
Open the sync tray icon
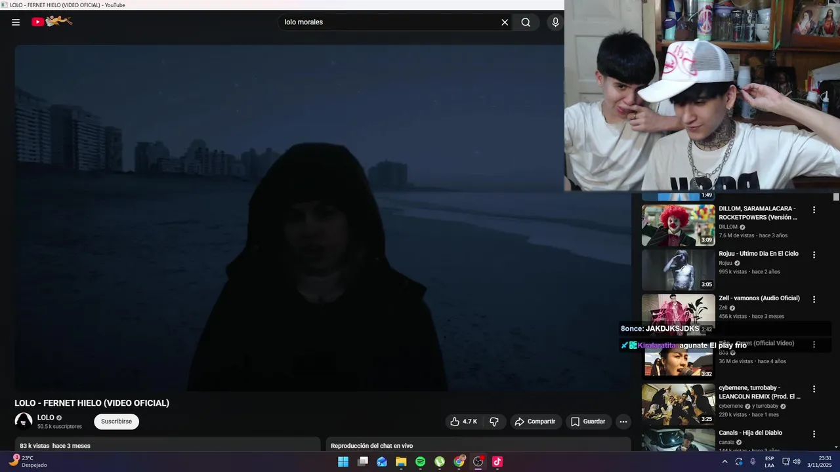pos(739,462)
